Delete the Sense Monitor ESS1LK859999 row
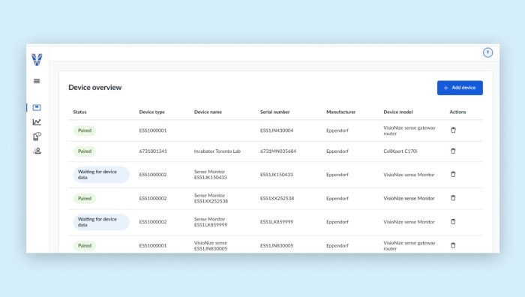This screenshot has width=525, height=297. 453,222
